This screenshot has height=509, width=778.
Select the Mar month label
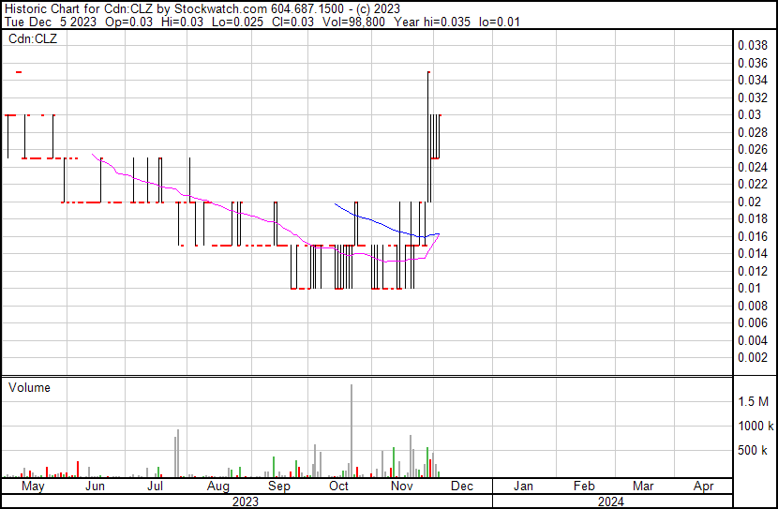pos(643,487)
